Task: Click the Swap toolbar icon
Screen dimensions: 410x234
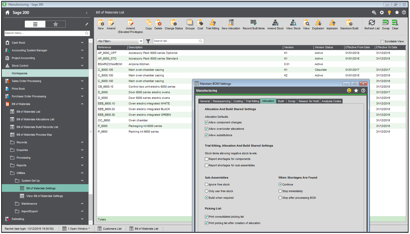Action: pos(386,23)
